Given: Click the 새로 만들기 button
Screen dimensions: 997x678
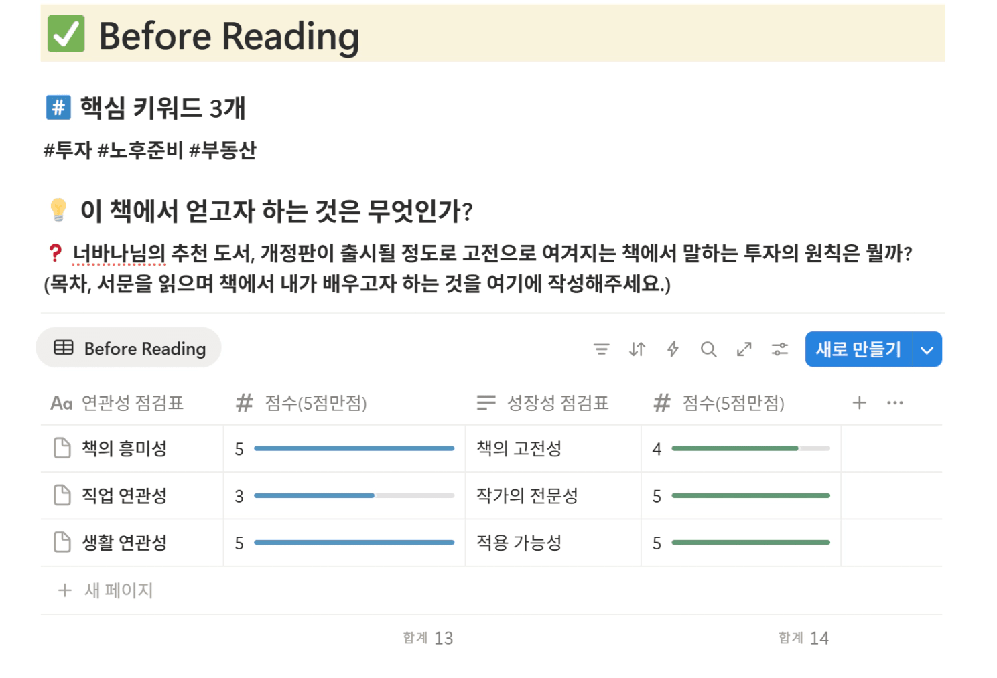Looking at the screenshot, I should 858,350.
